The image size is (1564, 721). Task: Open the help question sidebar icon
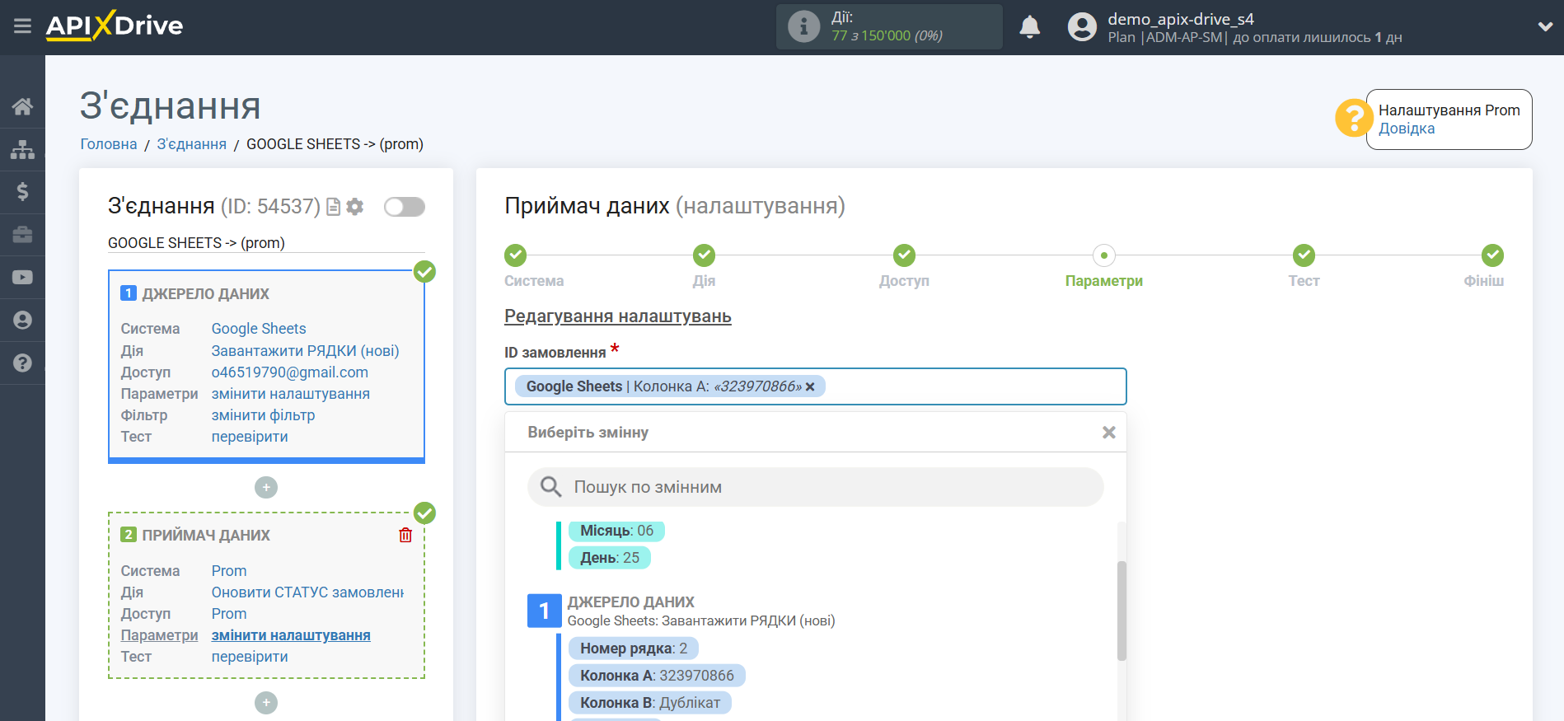22,363
